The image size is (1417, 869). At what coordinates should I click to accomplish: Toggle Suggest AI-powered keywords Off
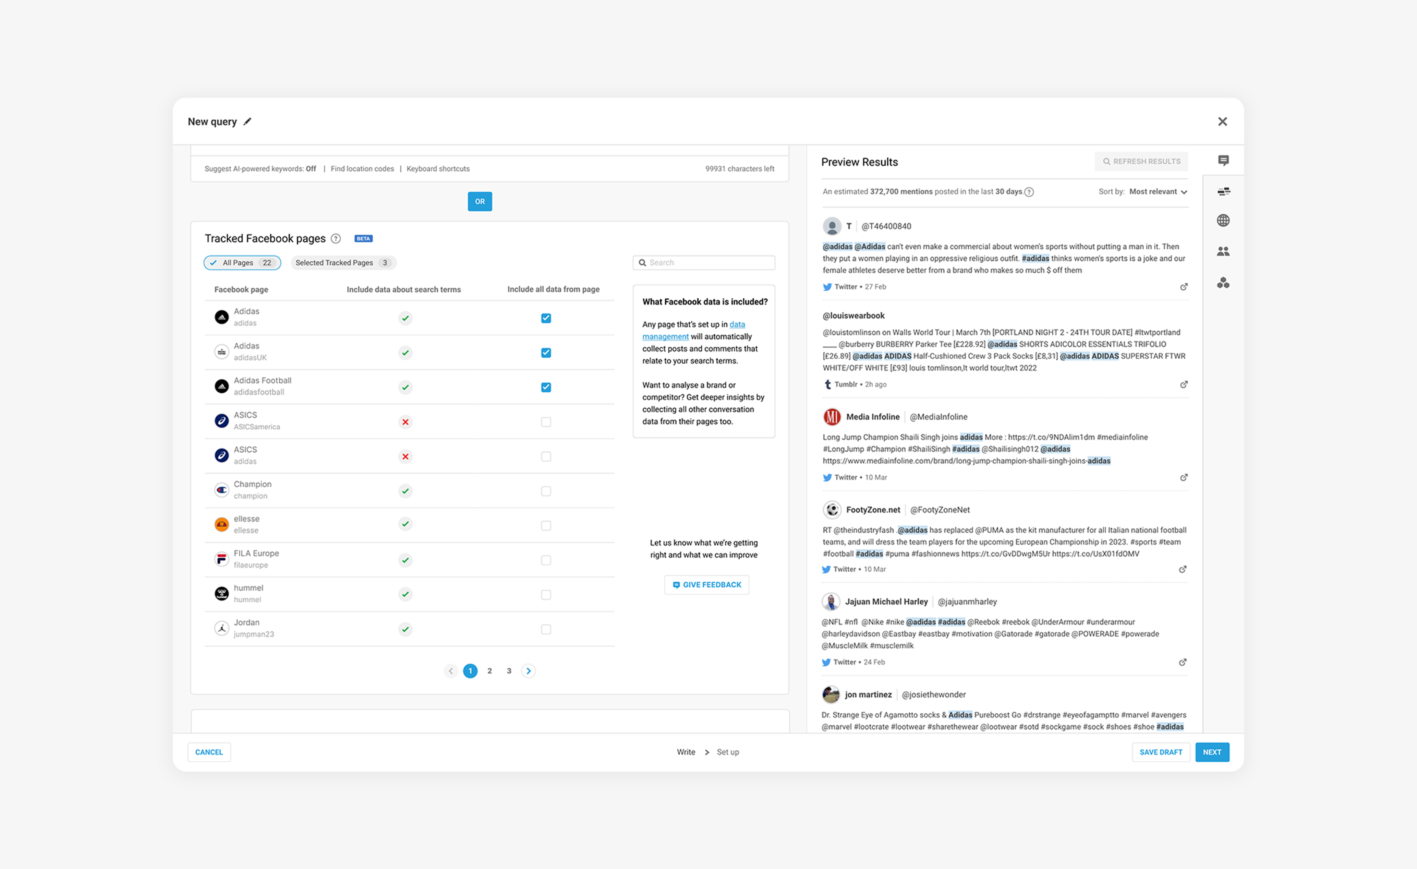point(260,169)
